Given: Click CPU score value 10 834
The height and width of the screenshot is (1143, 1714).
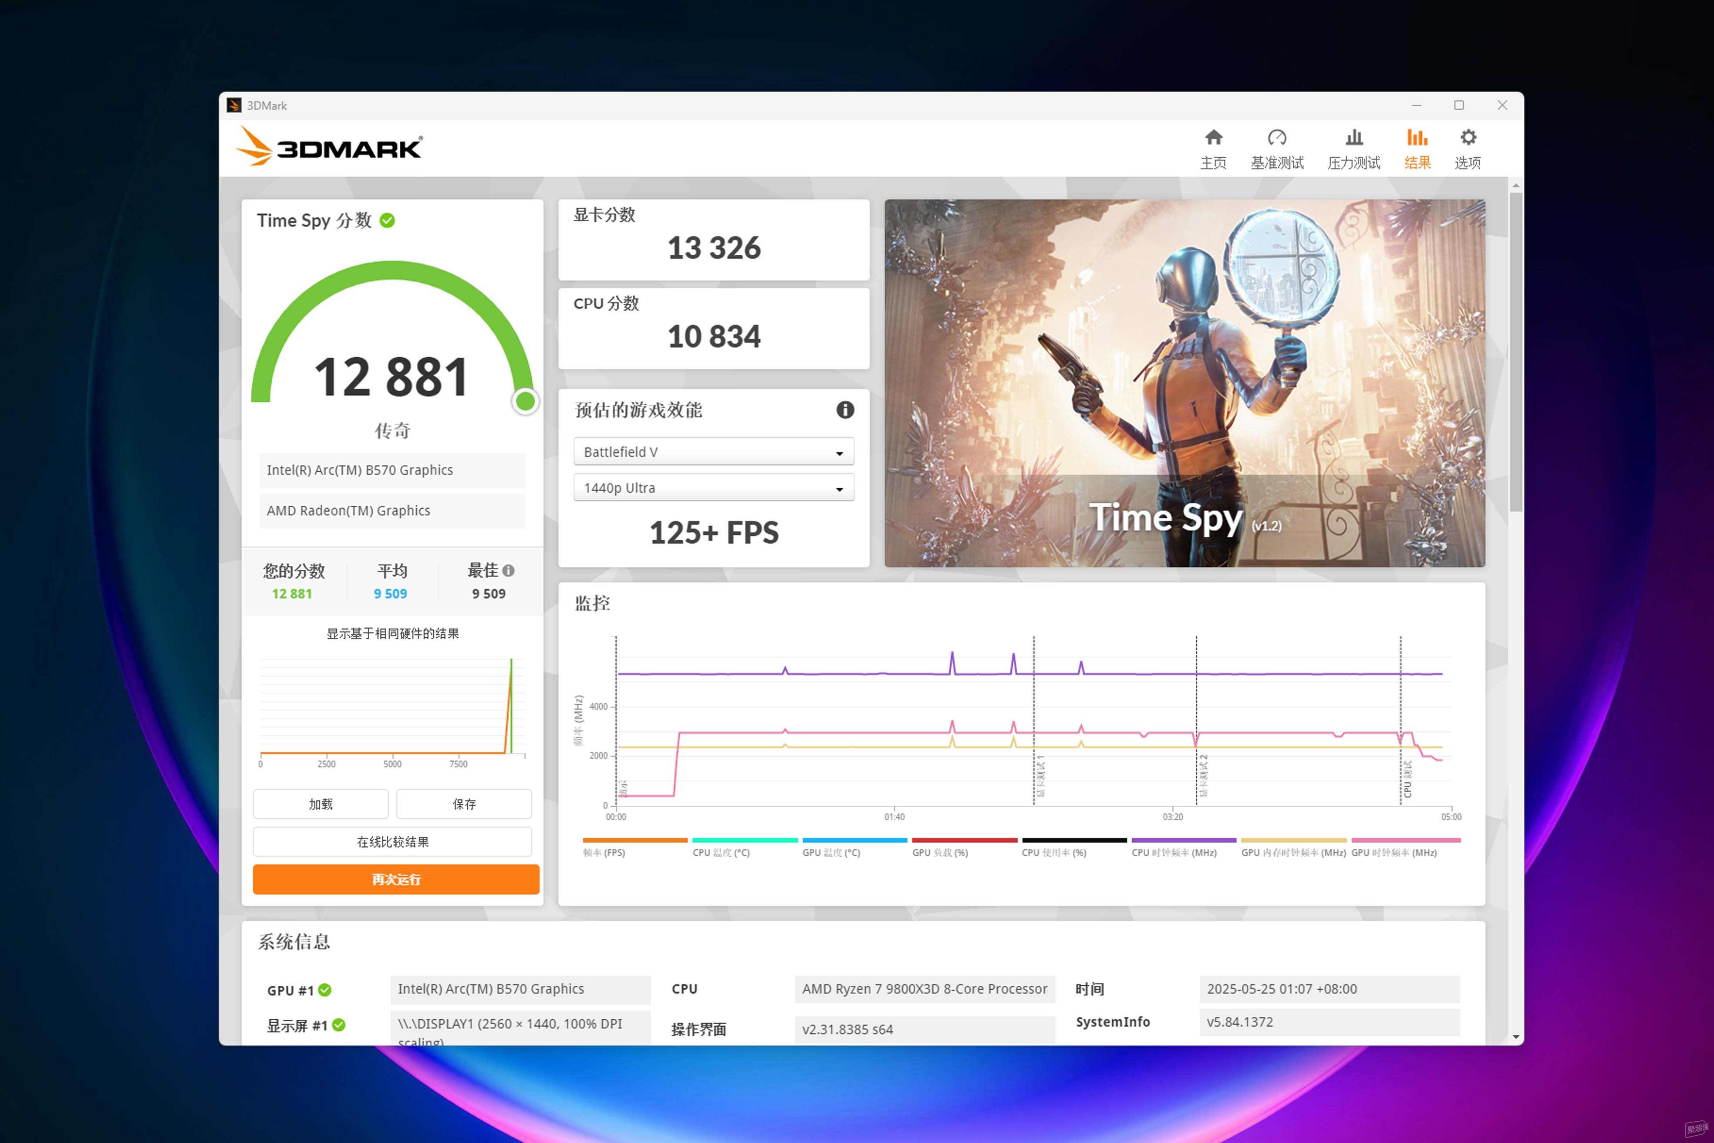Looking at the screenshot, I should (x=713, y=336).
